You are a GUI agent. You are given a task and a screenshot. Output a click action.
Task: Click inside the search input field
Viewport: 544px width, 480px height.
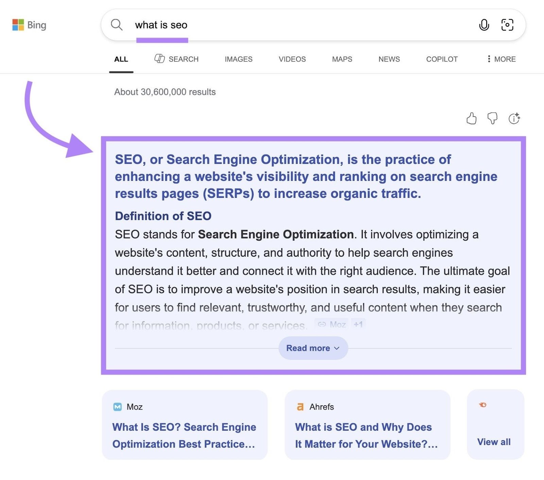pos(272,25)
